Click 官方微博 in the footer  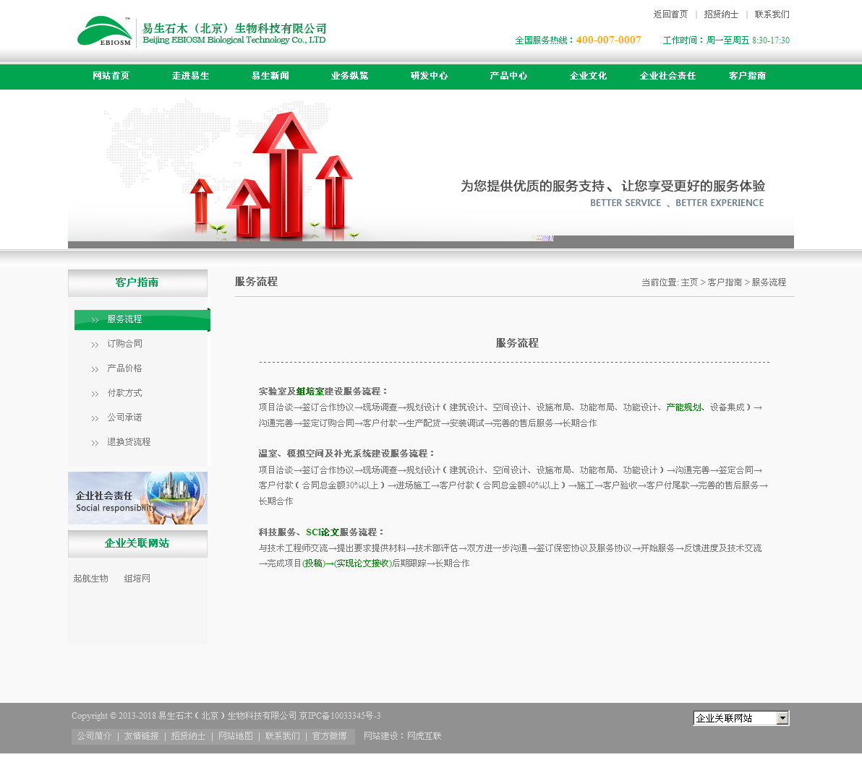tap(329, 736)
